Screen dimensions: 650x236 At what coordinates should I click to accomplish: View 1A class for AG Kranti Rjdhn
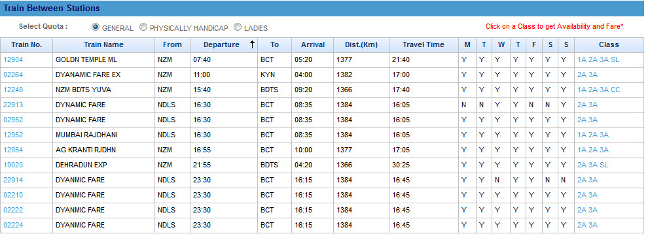click(582, 150)
